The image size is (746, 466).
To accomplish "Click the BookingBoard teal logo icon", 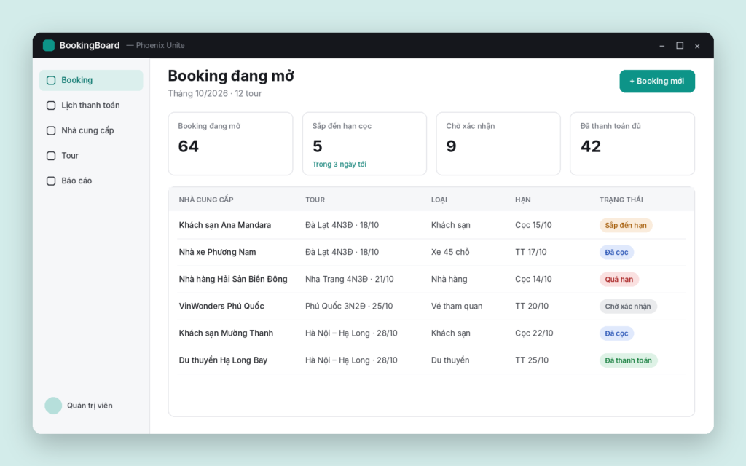I will click(x=49, y=45).
